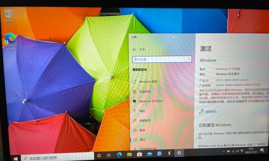The width and height of the screenshot is (269, 161).
Task: Select 激活 activation in the sidebar
Action: (143, 140)
